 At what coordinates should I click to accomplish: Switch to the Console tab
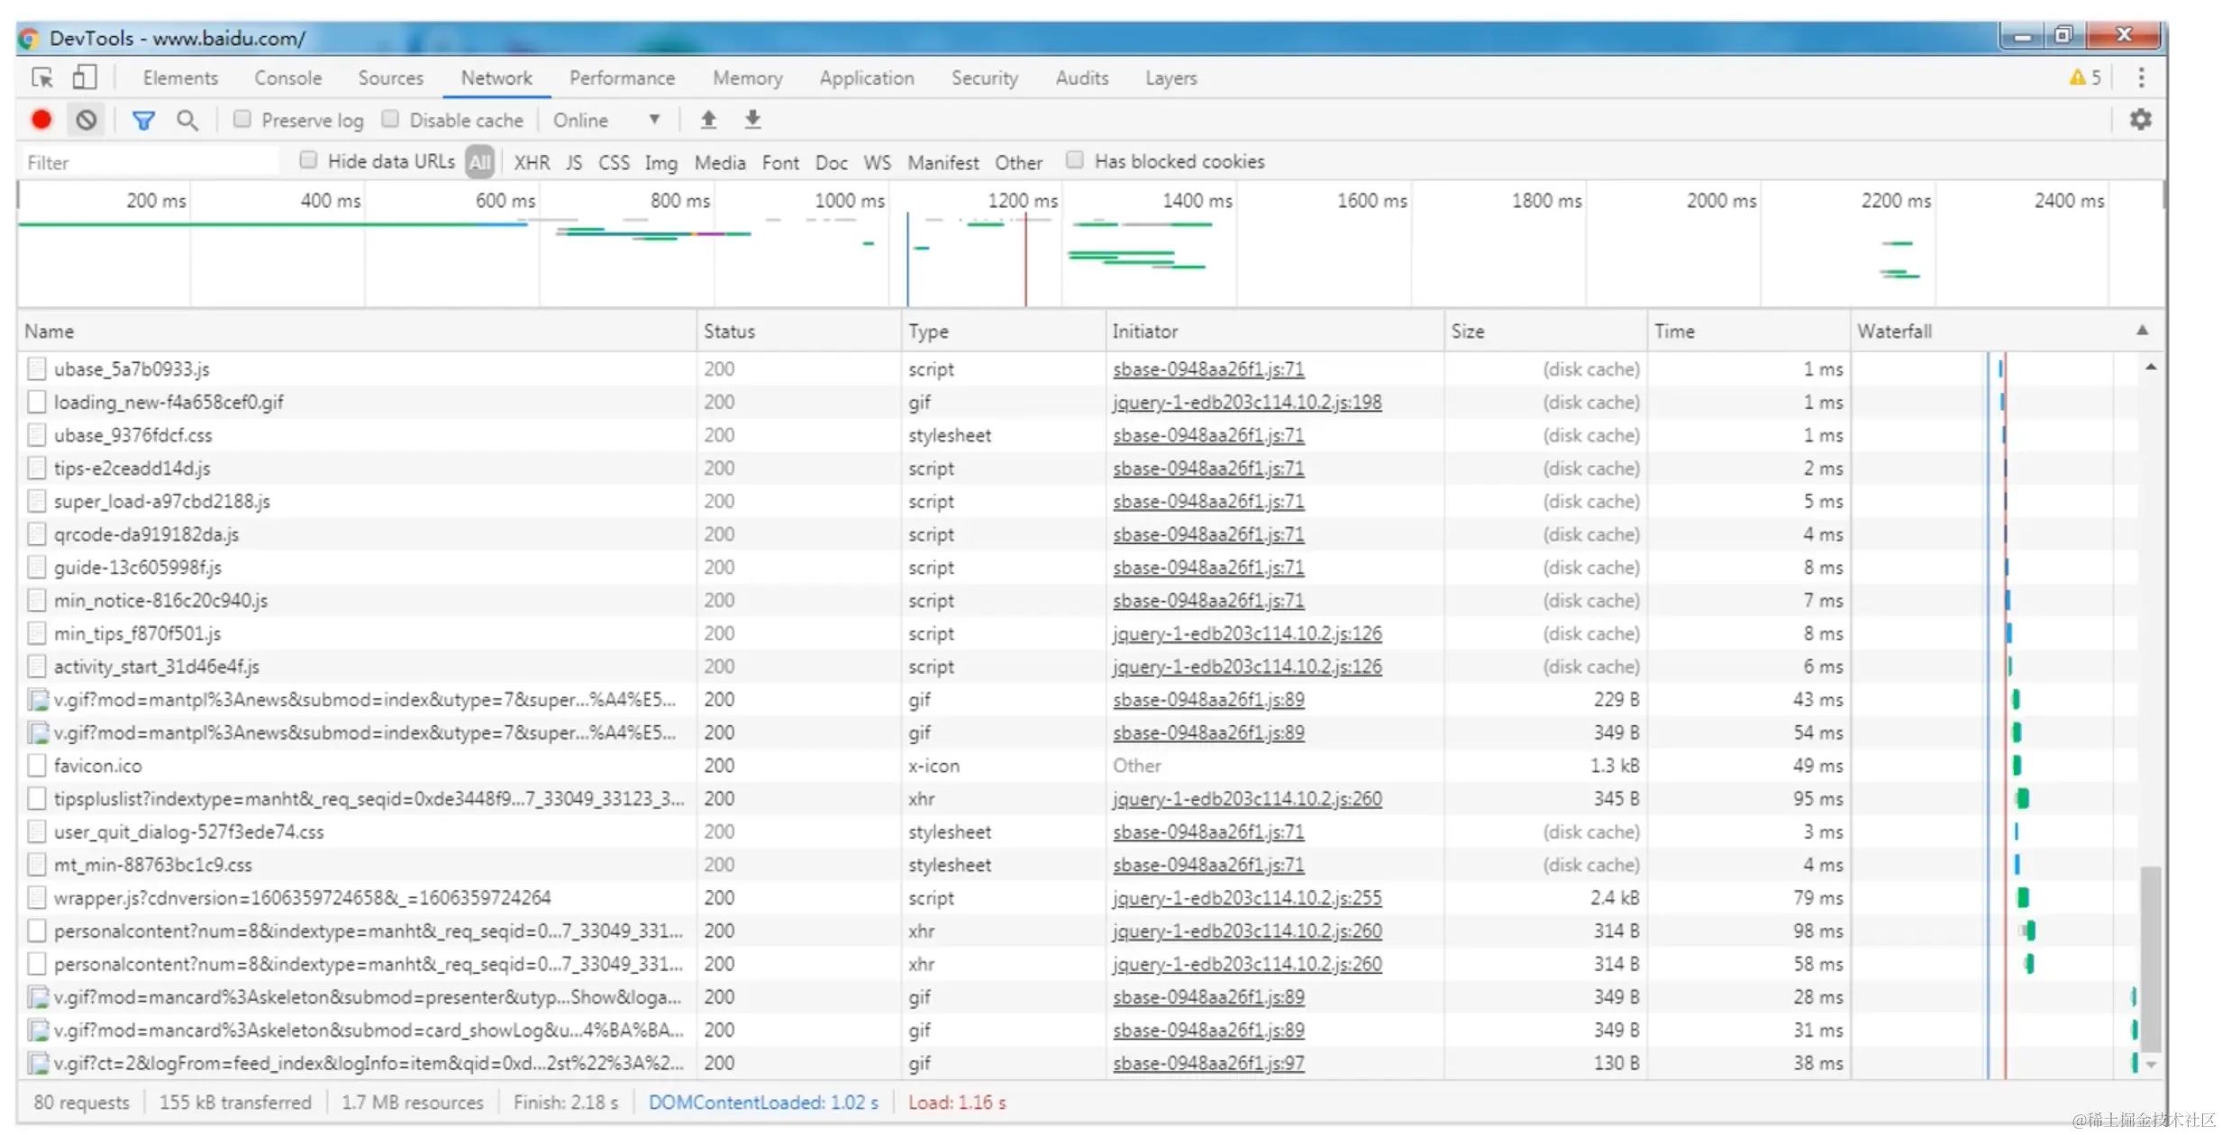tap(288, 78)
